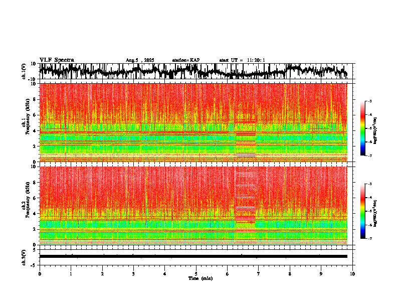397x307 pixels.
Task: Click the "7" minute tick label
Action: (259, 274)
